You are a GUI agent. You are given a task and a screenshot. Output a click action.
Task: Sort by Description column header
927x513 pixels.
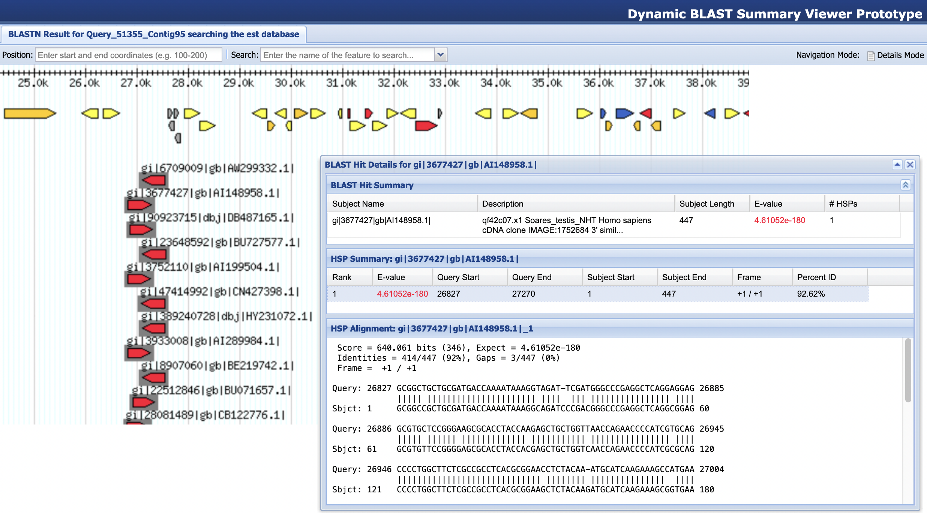click(576, 204)
